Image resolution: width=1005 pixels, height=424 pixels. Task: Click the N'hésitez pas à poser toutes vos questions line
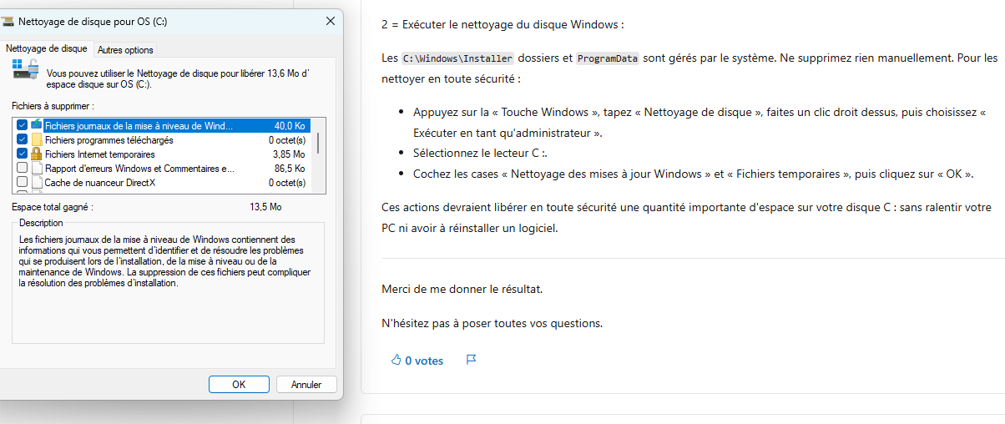point(492,323)
